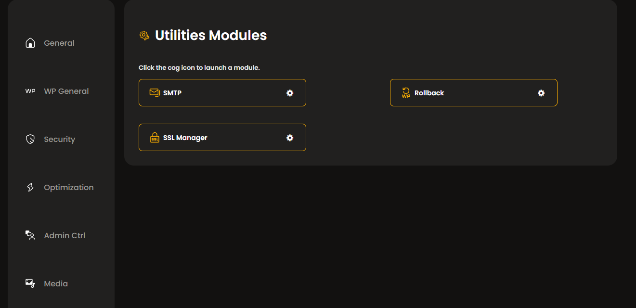Open the General section in the sidebar

pyautogui.click(x=59, y=43)
